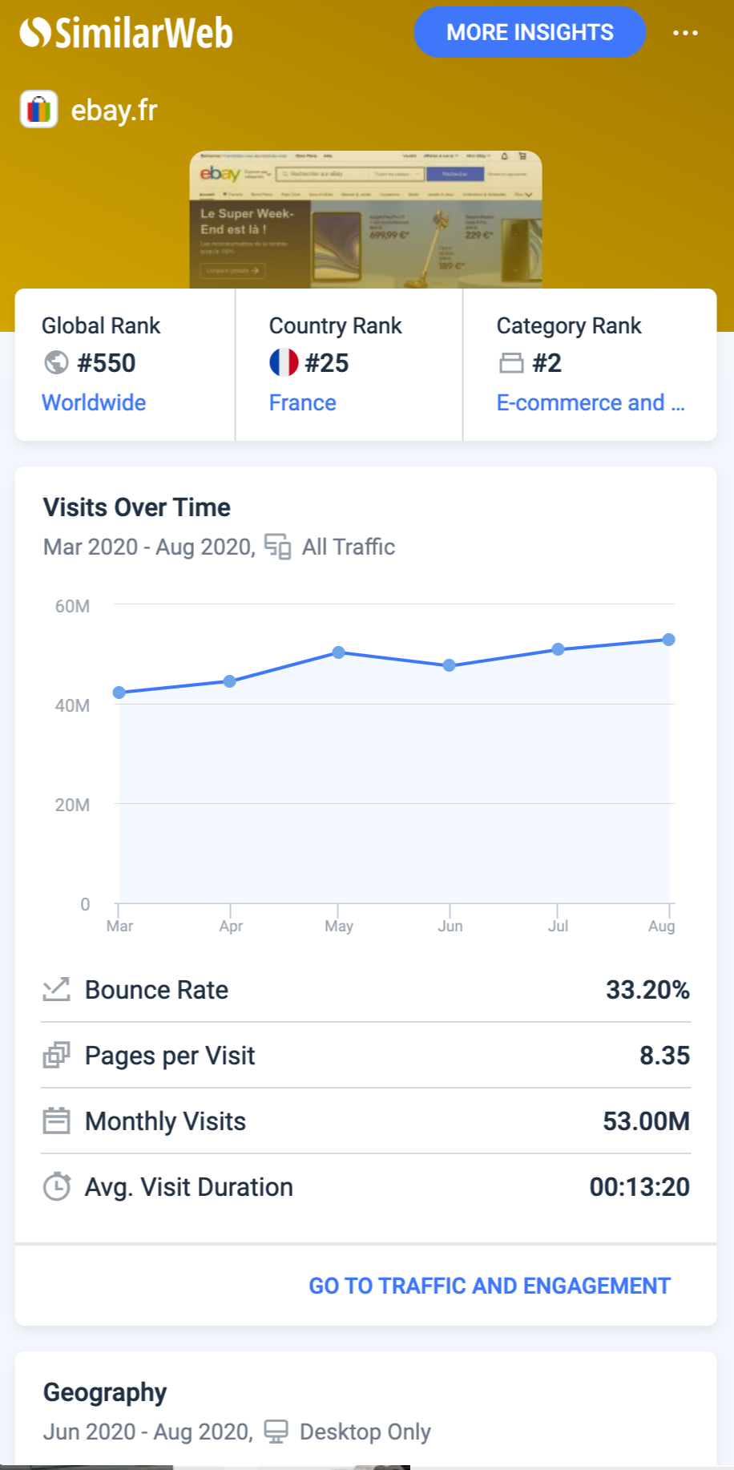
Task: Click the Monthly Visits label
Action: click(x=165, y=1121)
